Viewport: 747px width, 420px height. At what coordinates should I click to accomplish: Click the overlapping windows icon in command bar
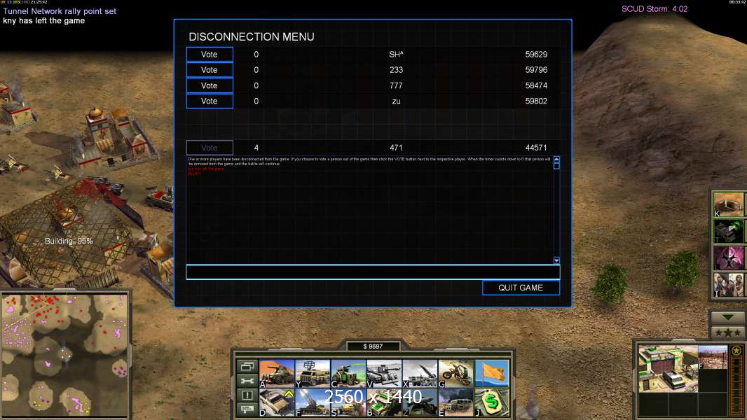click(247, 366)
